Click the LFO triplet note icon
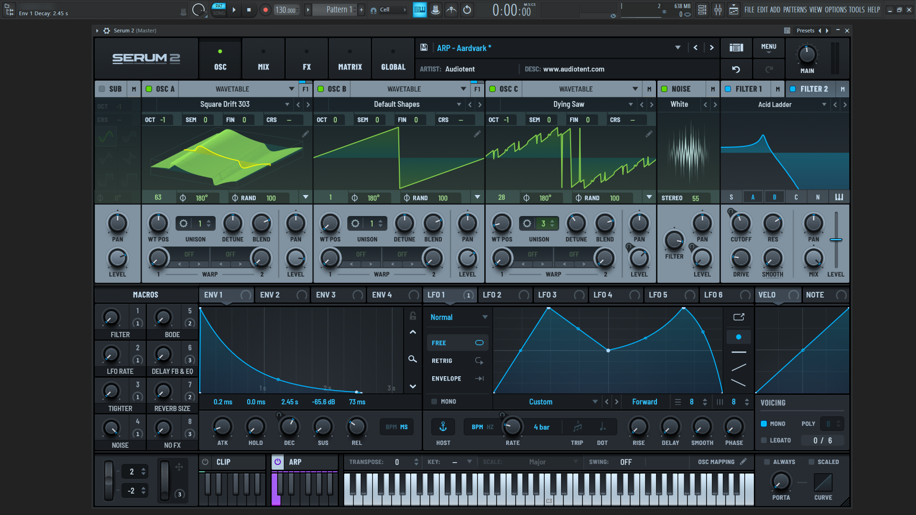 pos(577,427)
